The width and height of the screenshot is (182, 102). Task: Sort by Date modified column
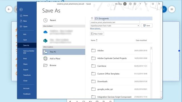coord(141,40)
